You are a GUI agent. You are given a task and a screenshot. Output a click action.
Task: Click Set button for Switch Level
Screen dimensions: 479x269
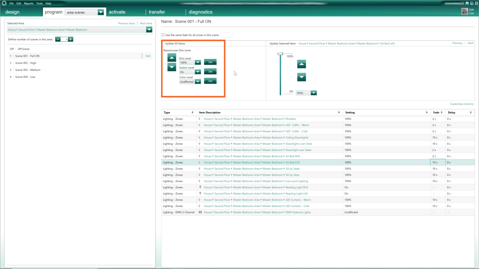210,71
